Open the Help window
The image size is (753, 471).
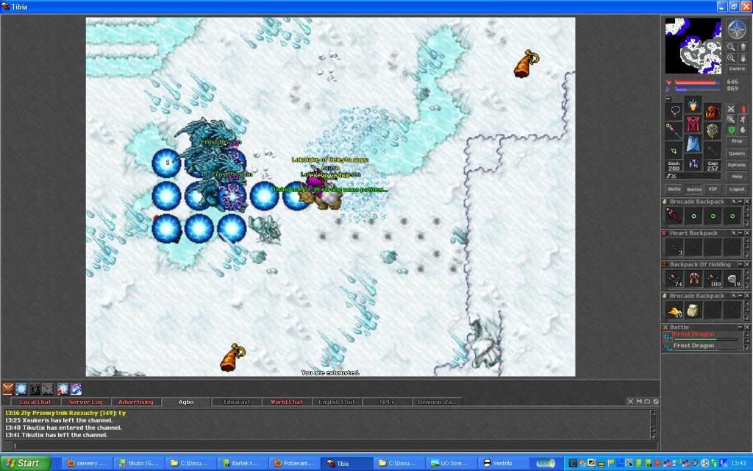(737, 177)
